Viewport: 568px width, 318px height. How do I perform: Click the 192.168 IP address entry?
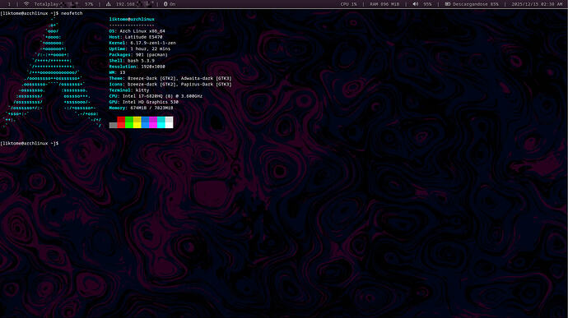click(125, 4)
